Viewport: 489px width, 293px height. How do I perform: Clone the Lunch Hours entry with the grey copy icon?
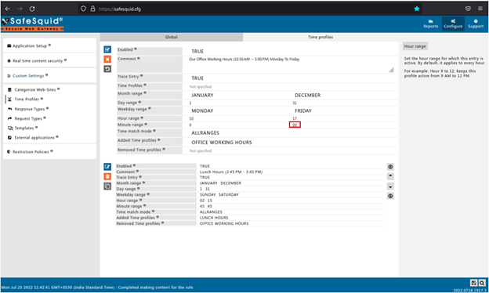[x=107, y=186]
